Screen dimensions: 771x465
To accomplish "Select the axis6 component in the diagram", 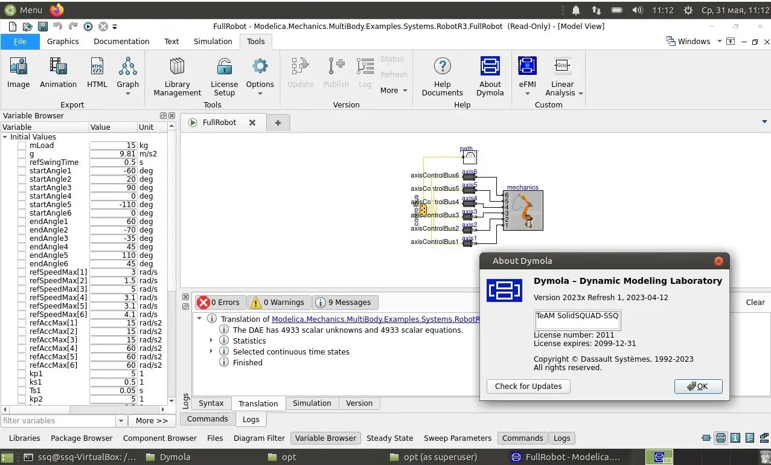I will pos(470,176).
